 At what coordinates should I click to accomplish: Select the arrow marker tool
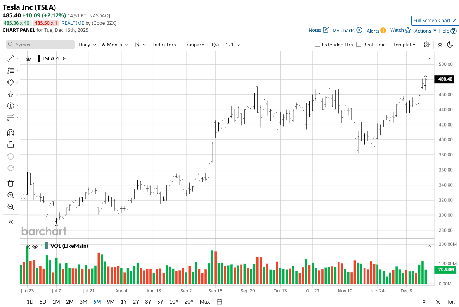point(10,94)
